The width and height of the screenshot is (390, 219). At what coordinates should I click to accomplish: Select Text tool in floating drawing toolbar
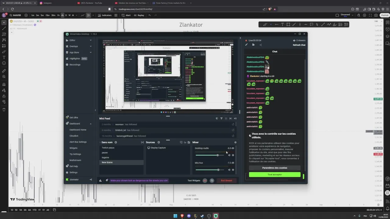[282, 25]
